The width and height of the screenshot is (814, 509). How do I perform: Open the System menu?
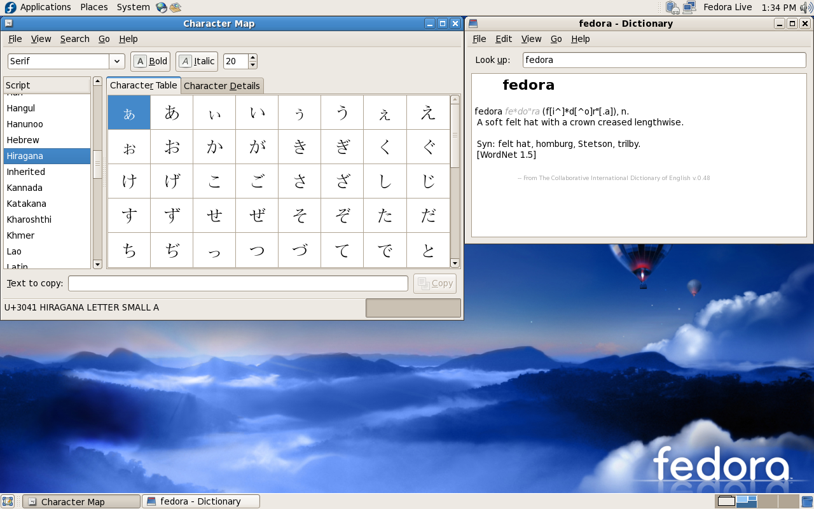pyautogui.click(x=134, y=7)
